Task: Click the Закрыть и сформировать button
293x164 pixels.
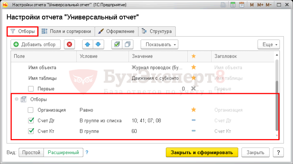Action: (202, 152)
